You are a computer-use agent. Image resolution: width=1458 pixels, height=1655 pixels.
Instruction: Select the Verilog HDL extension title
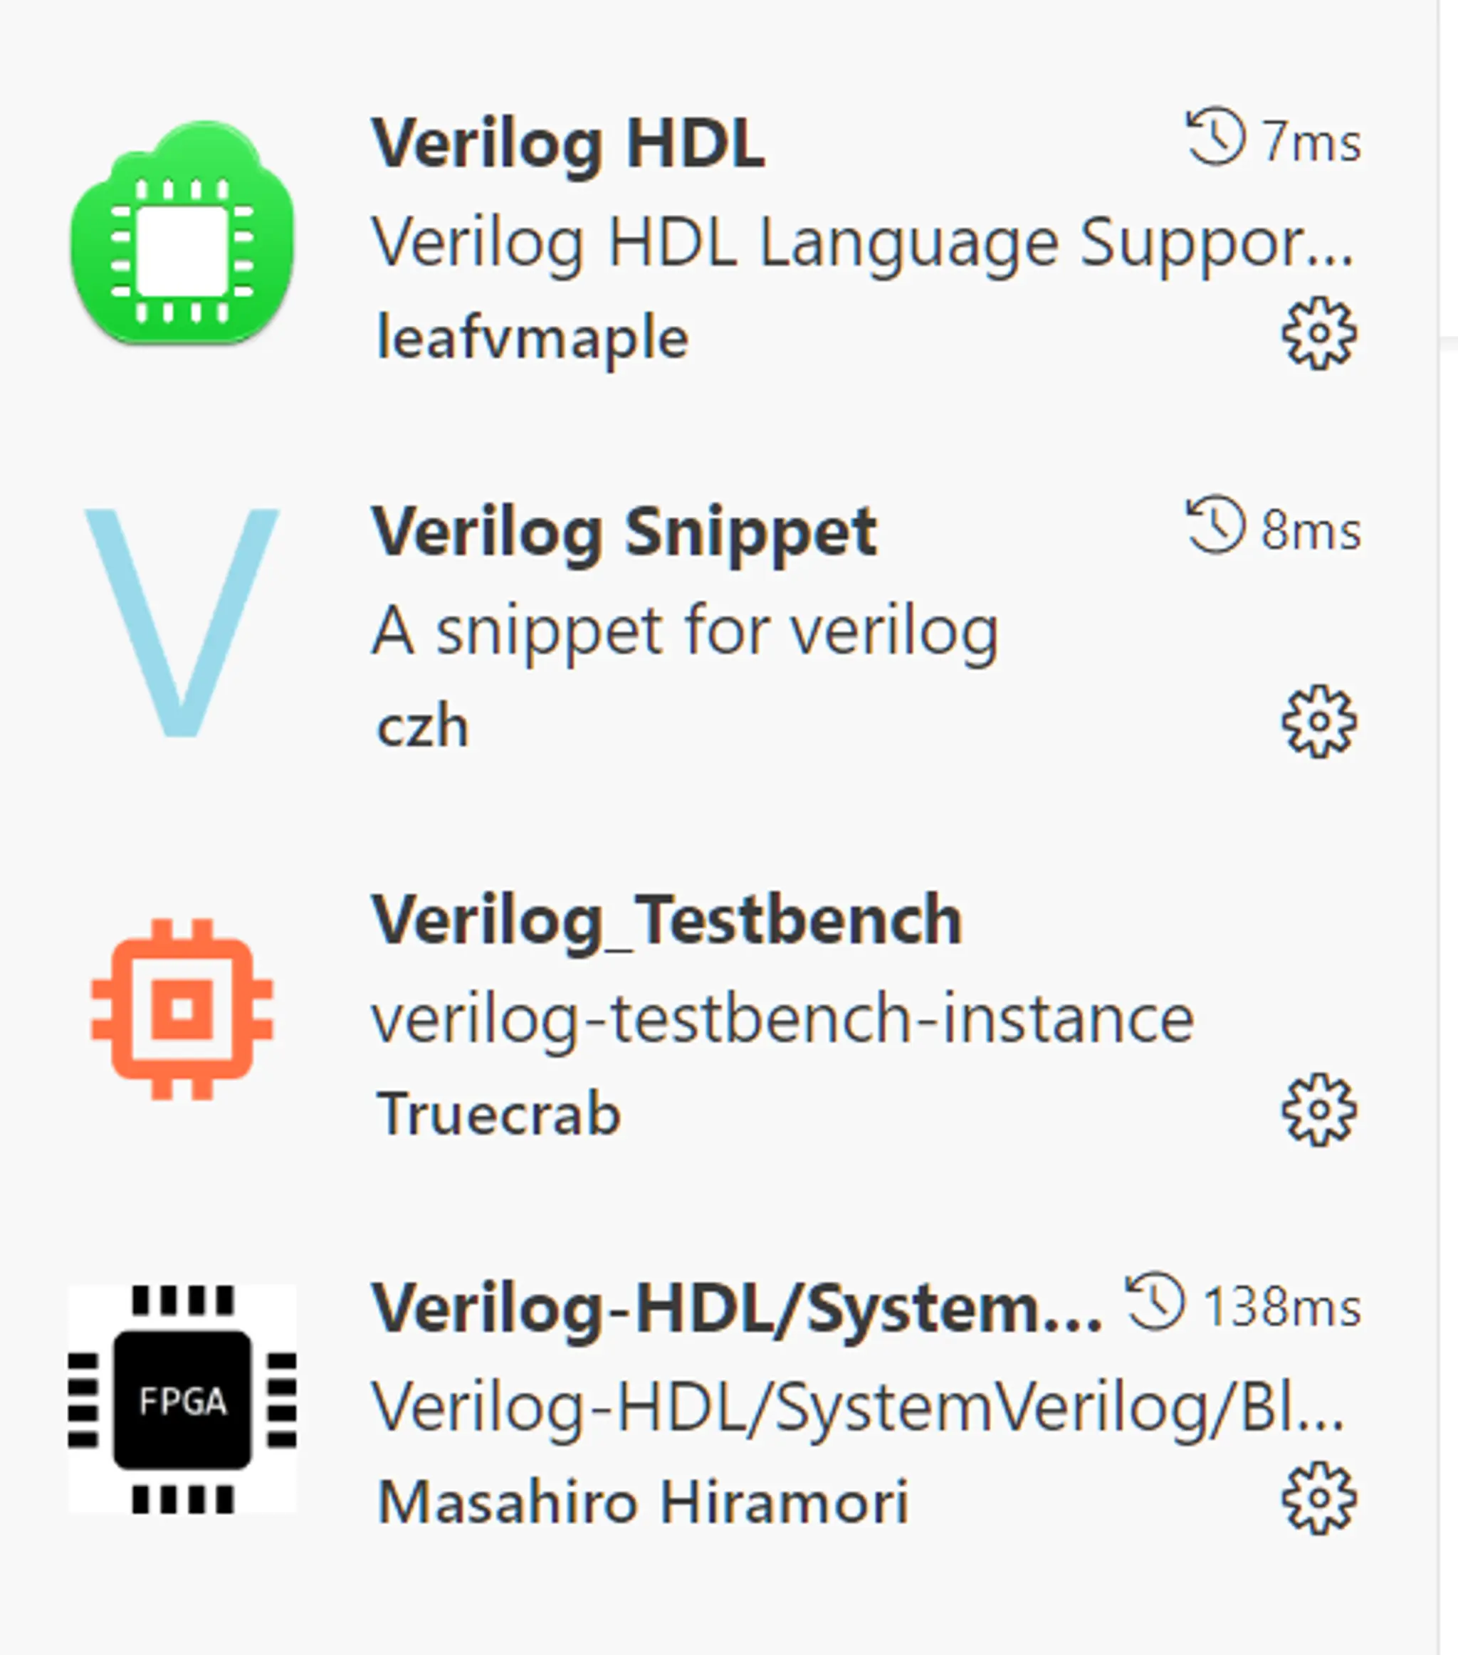pyautogui.click(x=568, y=144)
